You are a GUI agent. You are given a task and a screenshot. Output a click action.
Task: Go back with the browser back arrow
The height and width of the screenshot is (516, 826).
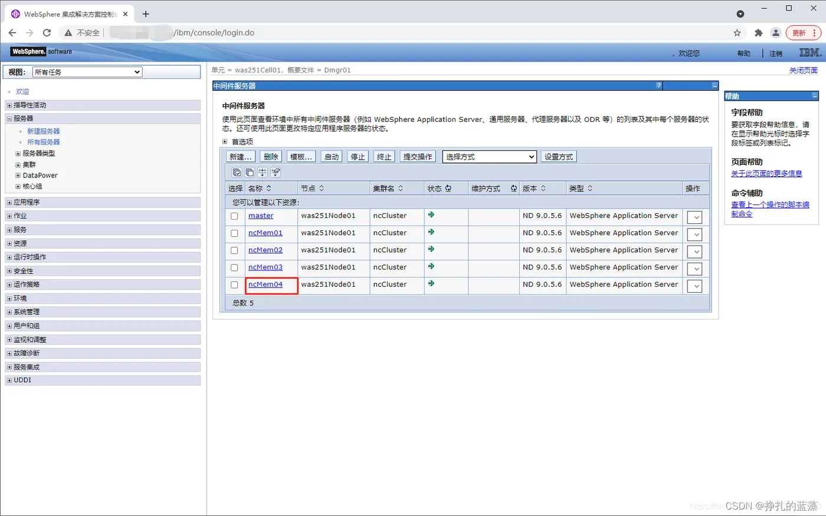click(x=12, y=33)
